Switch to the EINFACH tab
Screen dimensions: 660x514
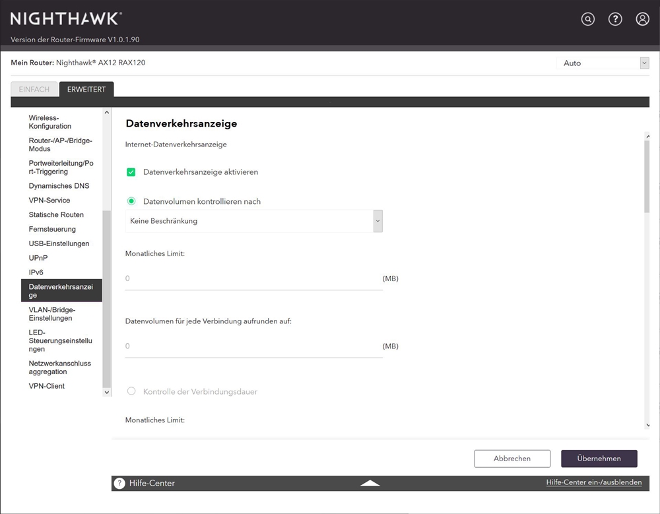(x=34, y=89)
